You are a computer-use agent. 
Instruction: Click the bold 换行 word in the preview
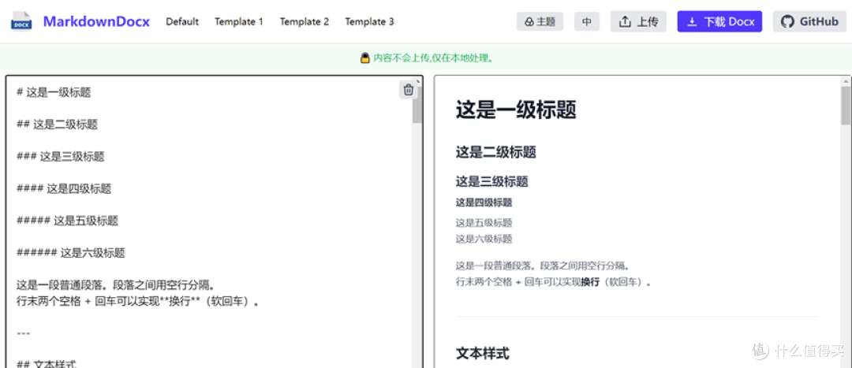click(x=589, y=281)
